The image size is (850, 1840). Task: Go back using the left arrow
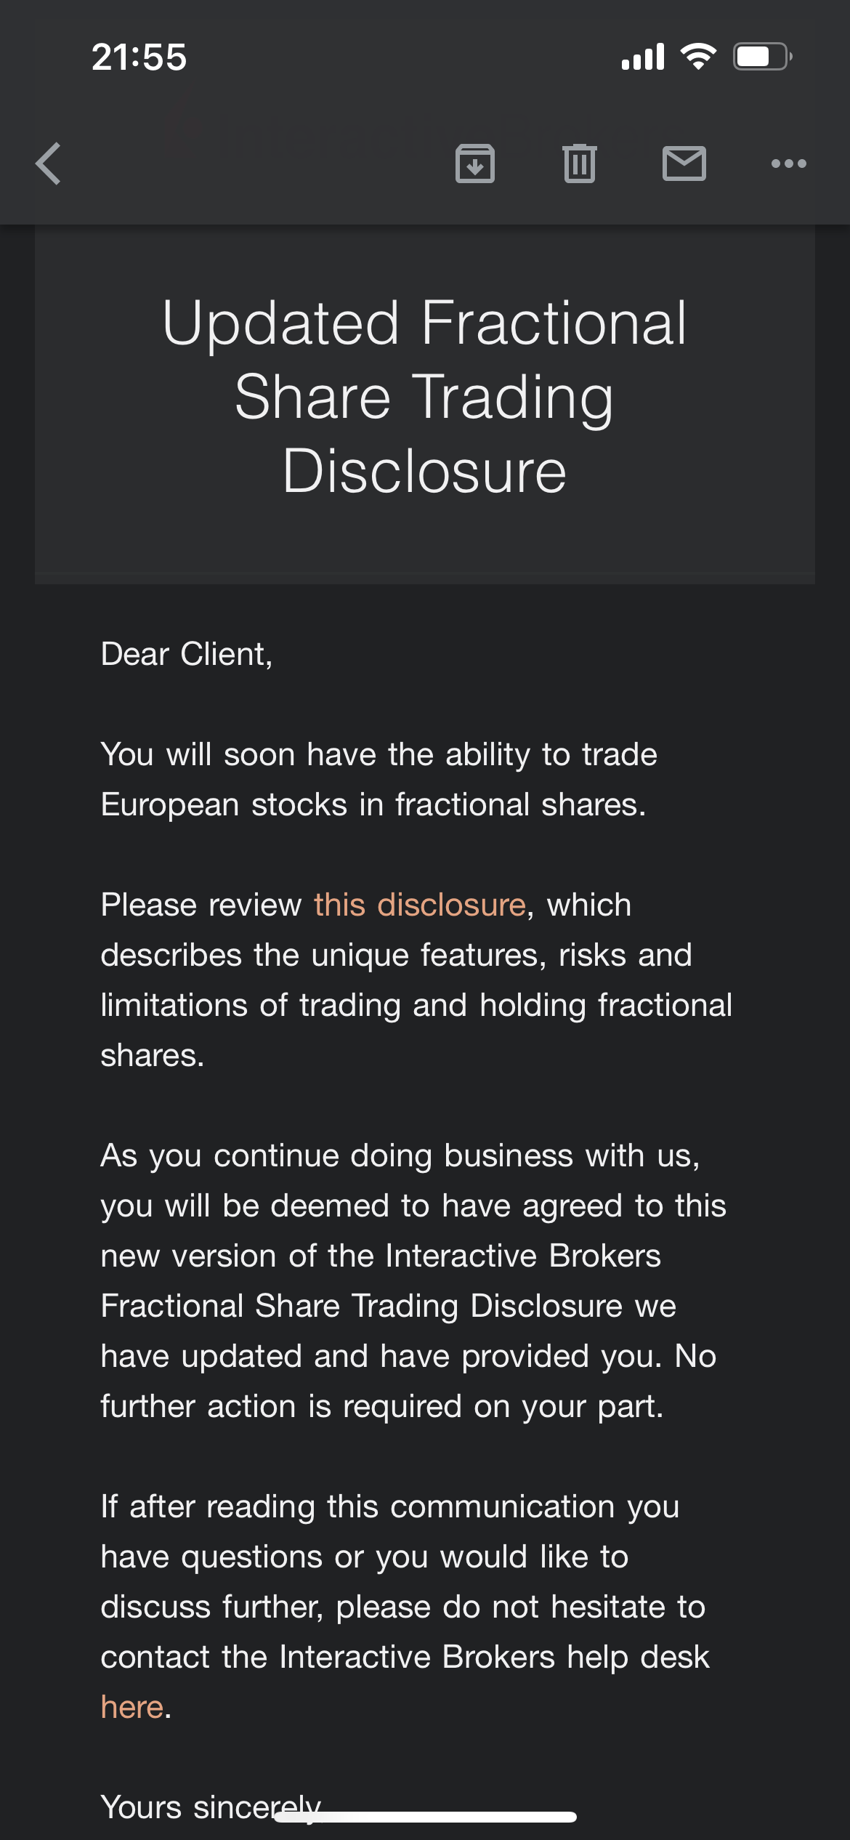click(49, 164)
